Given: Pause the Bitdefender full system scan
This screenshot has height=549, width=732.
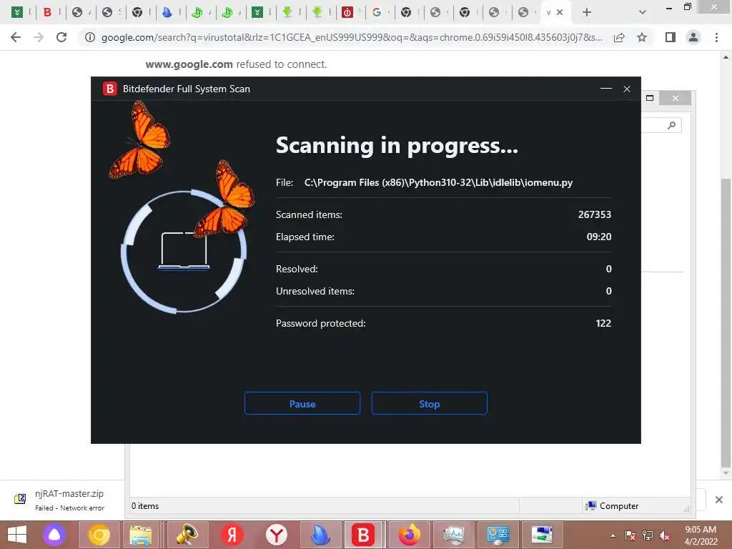Looking at the screenshot, I should click(302, 403).
